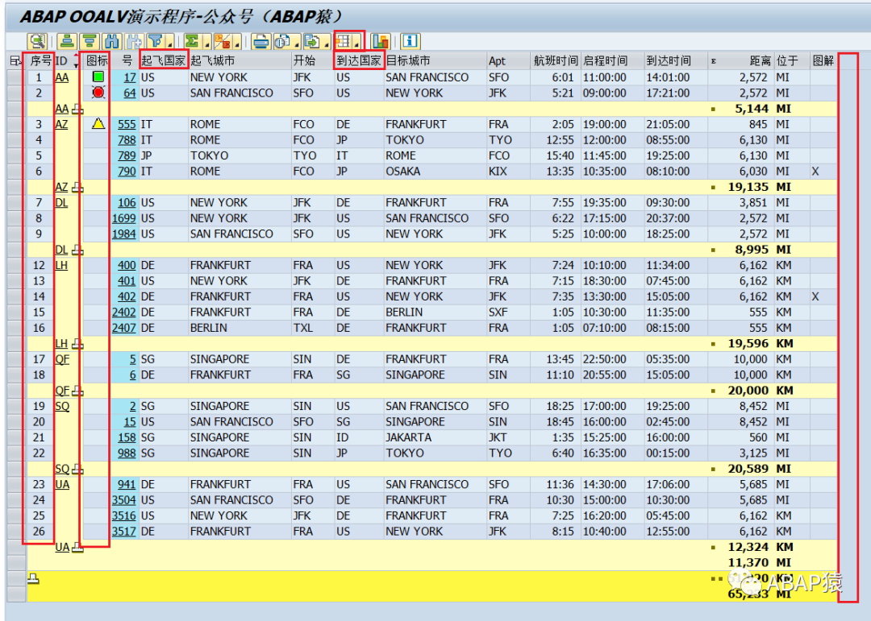
Task: Select row 1 using its left row selector
Action: 16,77
